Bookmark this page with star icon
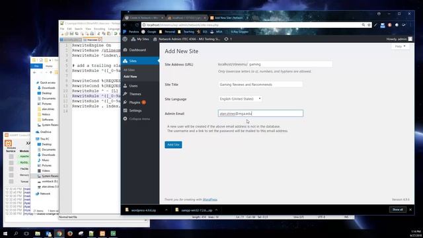This screenshot has height=238, width=423. point(369,25)
